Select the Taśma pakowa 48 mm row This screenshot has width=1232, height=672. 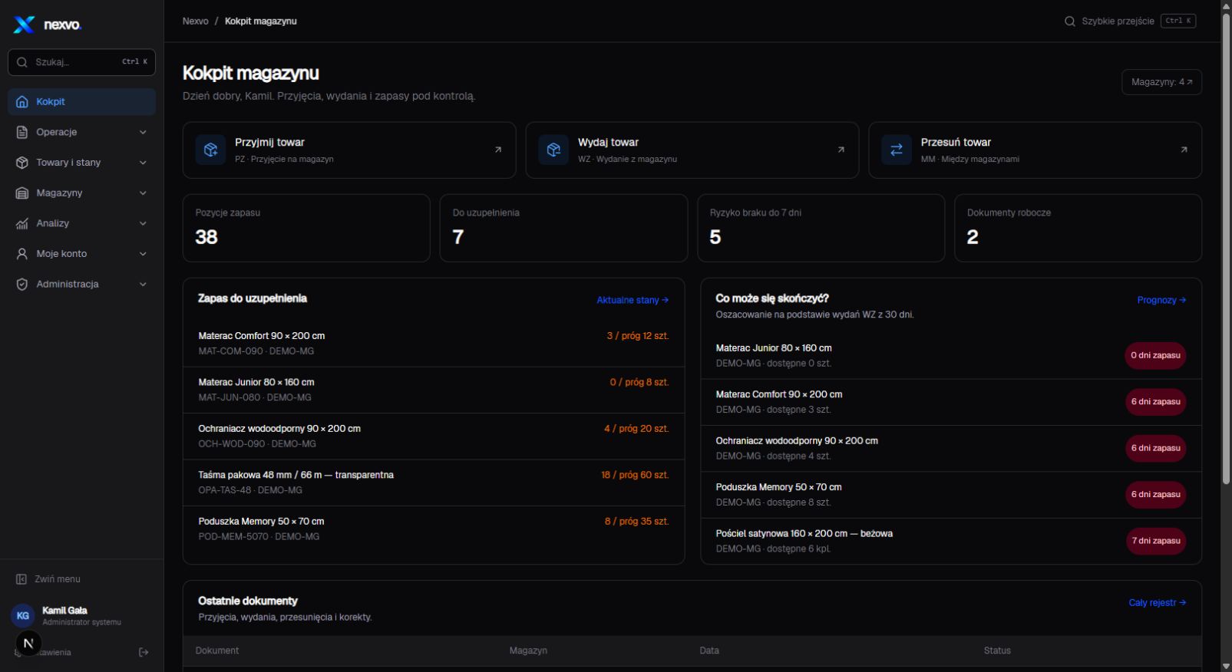(x=434, y=483)
